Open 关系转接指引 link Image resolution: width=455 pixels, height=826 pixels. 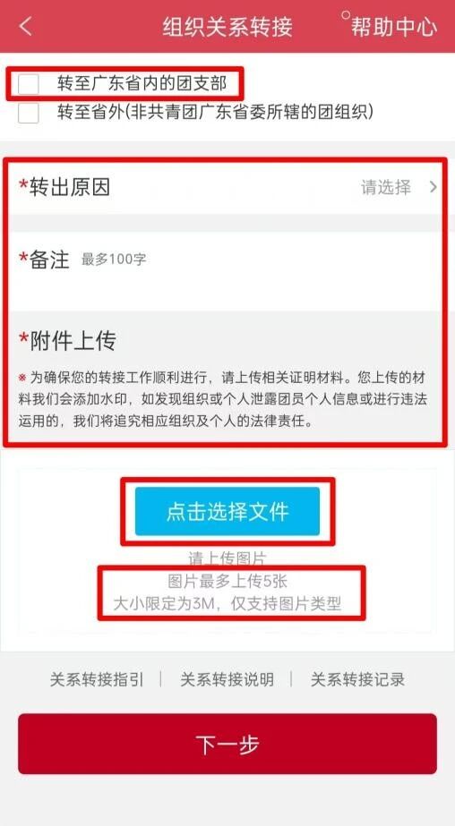[97, 679]
